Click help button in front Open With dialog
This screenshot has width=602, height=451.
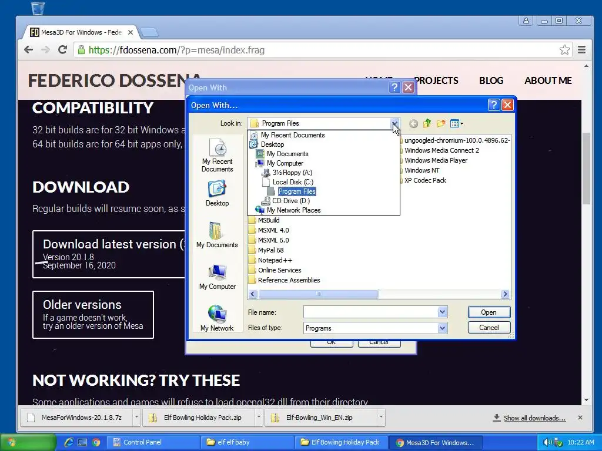494,105
